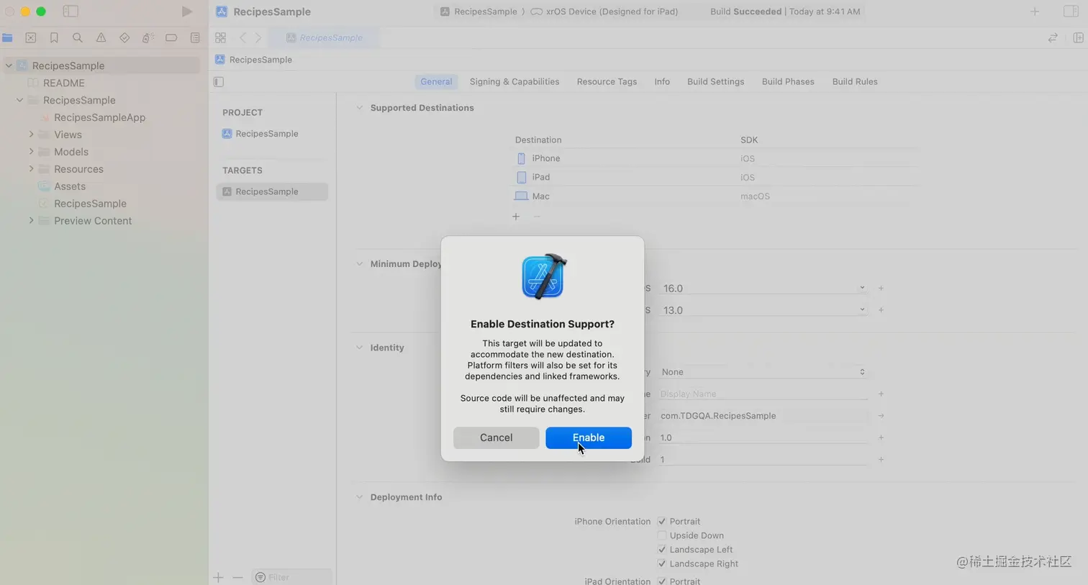Screen dimensions: 1088x585
Task: Go back in editor history
Action: 242,37
